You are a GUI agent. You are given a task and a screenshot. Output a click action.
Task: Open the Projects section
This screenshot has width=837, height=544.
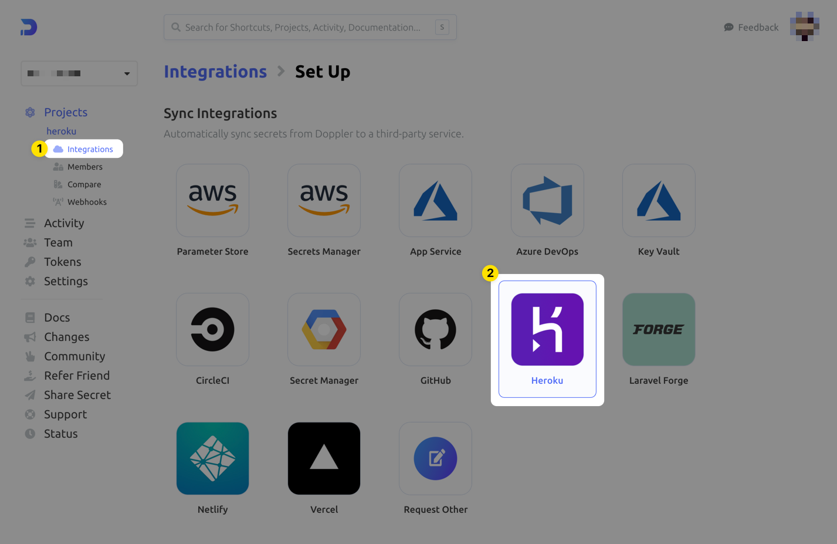tap(66, 112)
